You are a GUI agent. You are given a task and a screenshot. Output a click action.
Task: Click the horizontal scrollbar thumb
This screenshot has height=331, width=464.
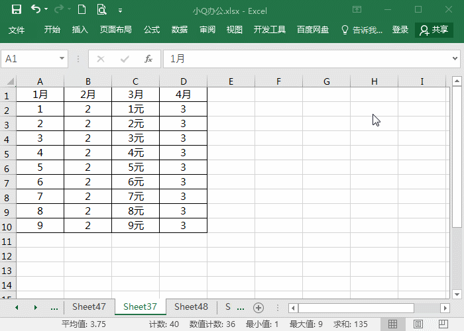pos(357,308)
